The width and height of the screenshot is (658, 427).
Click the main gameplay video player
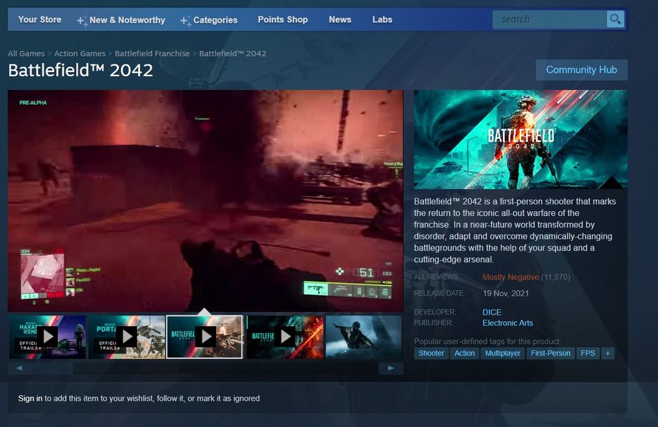click(x=206, y=201)
